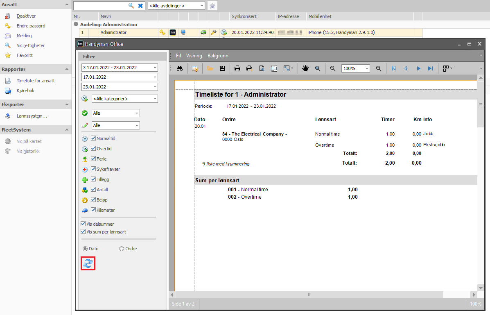
Task: Click the binoculars search icon
Action: click(180, 68)
